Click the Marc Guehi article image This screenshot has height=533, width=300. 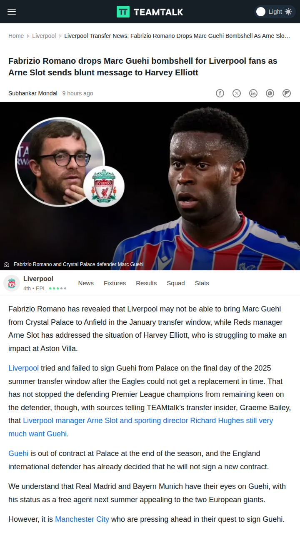[150, 186]
